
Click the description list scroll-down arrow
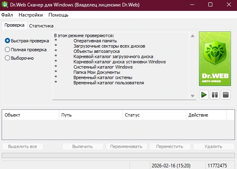click(x=193, y=96)
